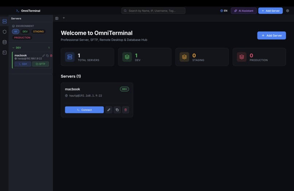Delete macbook server card with trash button

(x=125, y=110)
